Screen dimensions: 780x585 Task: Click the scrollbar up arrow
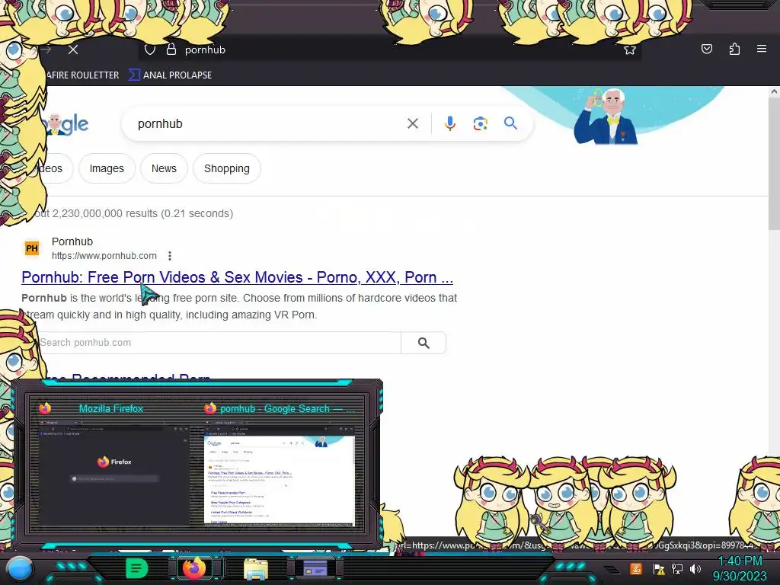tap(774, 91)
